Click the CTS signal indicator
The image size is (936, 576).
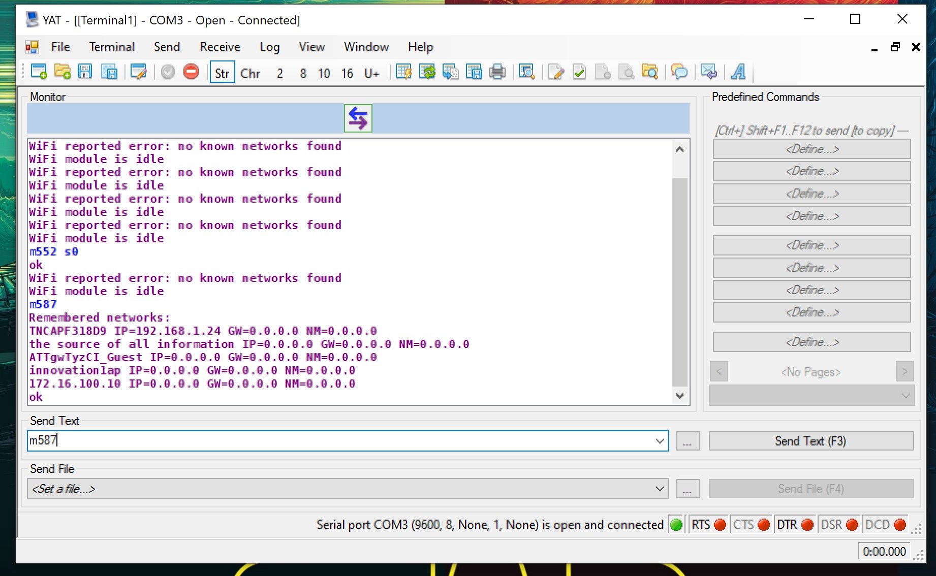pos(752,525)
